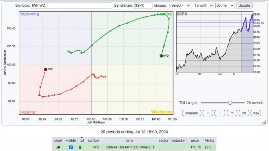Sort by the price column header
269x151 pixels.
tap(195, 141)
